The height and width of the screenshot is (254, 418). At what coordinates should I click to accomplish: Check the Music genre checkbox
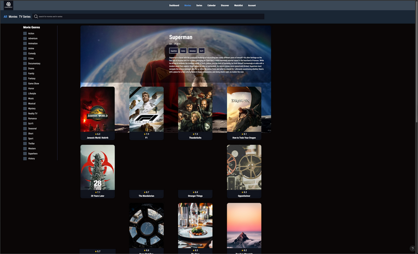pyautogui.click(x=25, y=99)
